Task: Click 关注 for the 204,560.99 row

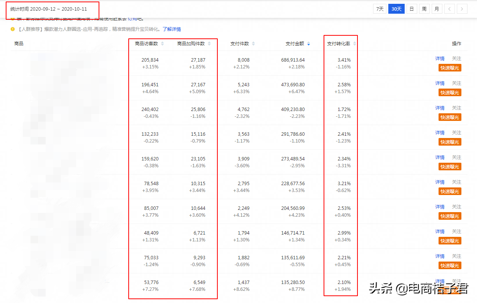Action: click(456, 207)
